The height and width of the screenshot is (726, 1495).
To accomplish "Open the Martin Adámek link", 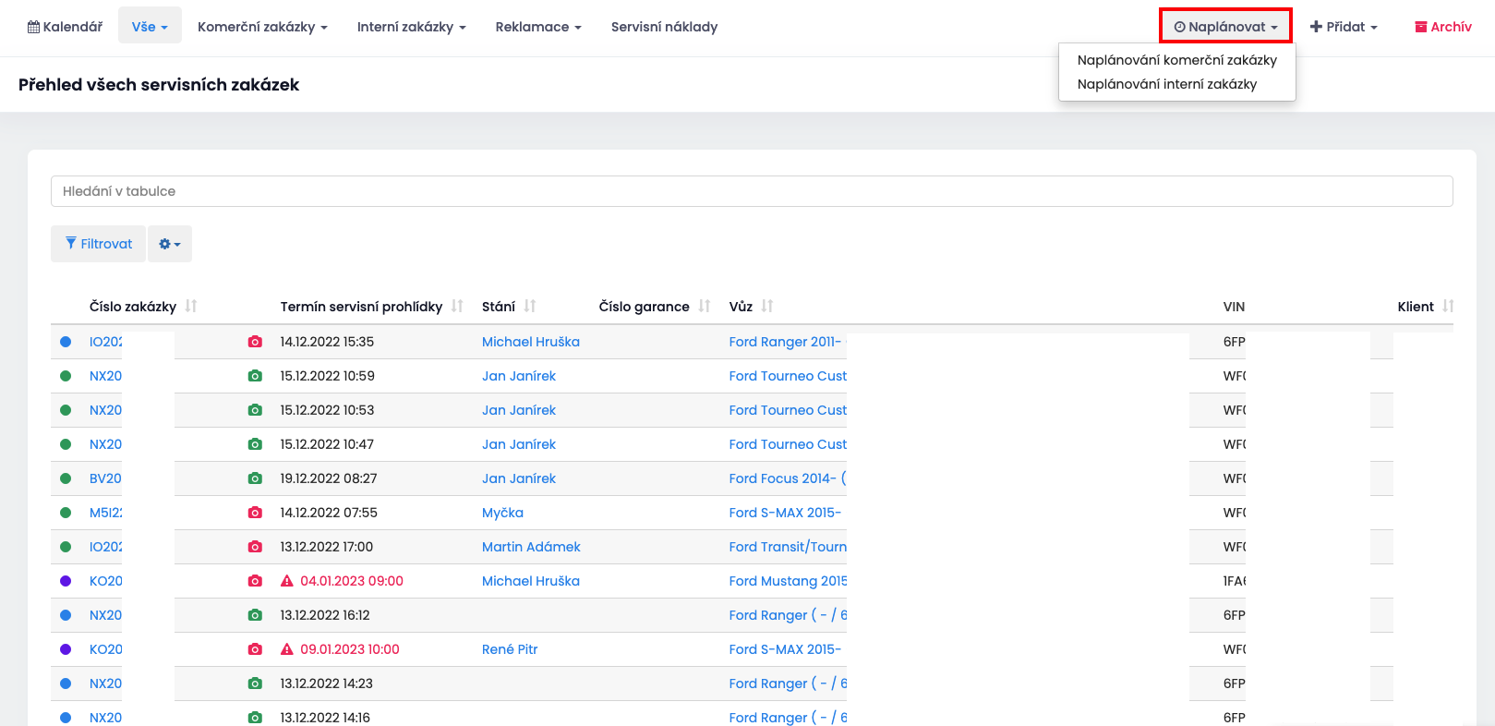I will [531, 547].
